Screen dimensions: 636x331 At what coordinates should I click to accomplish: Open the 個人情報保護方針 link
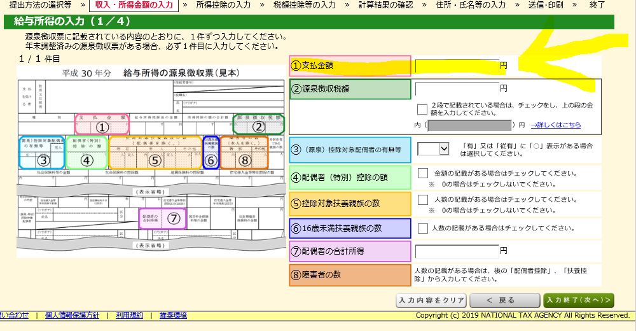tap(73, 315)
